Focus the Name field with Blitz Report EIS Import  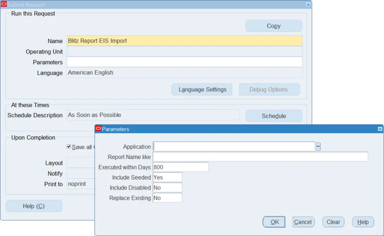[185, 41]
